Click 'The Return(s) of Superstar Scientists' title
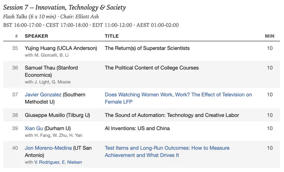 147,48
